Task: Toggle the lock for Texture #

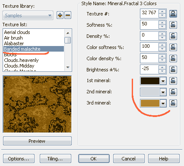Action: click(x=173, y=14)
